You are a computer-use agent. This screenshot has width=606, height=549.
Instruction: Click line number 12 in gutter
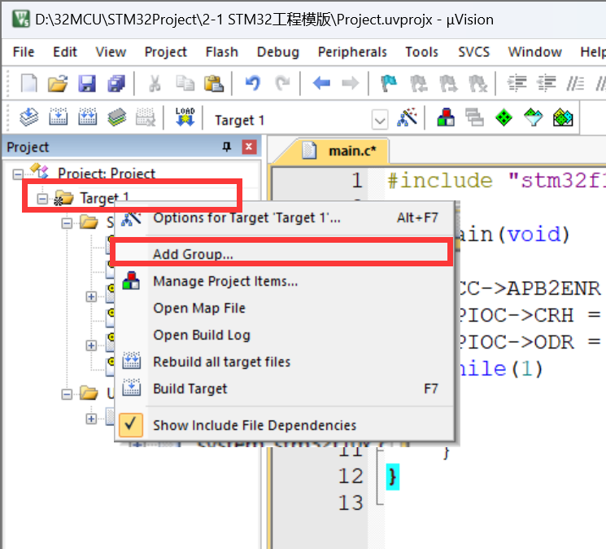(350, 476)
